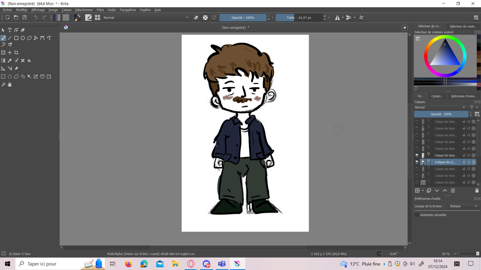The image size is (481, 270).
Task: Select the Line tool
Action: click(10, 38)
